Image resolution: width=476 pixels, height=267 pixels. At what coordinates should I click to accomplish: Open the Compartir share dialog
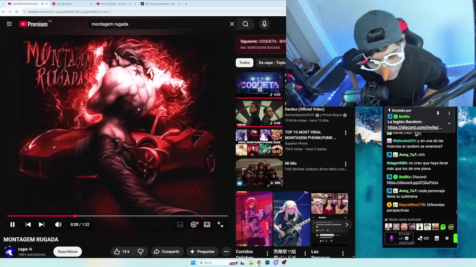(167, 251)
